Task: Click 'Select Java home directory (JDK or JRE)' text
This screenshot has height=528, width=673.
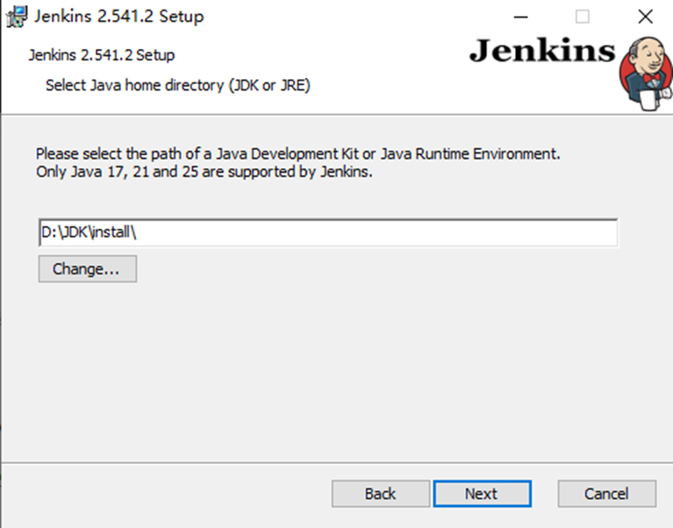Action: tap(178, 85)
